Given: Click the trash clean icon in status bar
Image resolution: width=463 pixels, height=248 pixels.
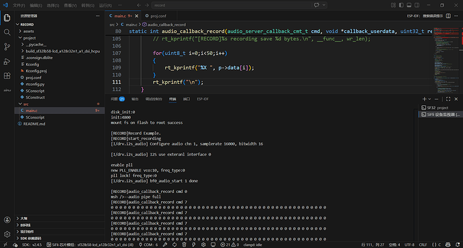Looking at the screenshot, I should click(x=185, y=245).
